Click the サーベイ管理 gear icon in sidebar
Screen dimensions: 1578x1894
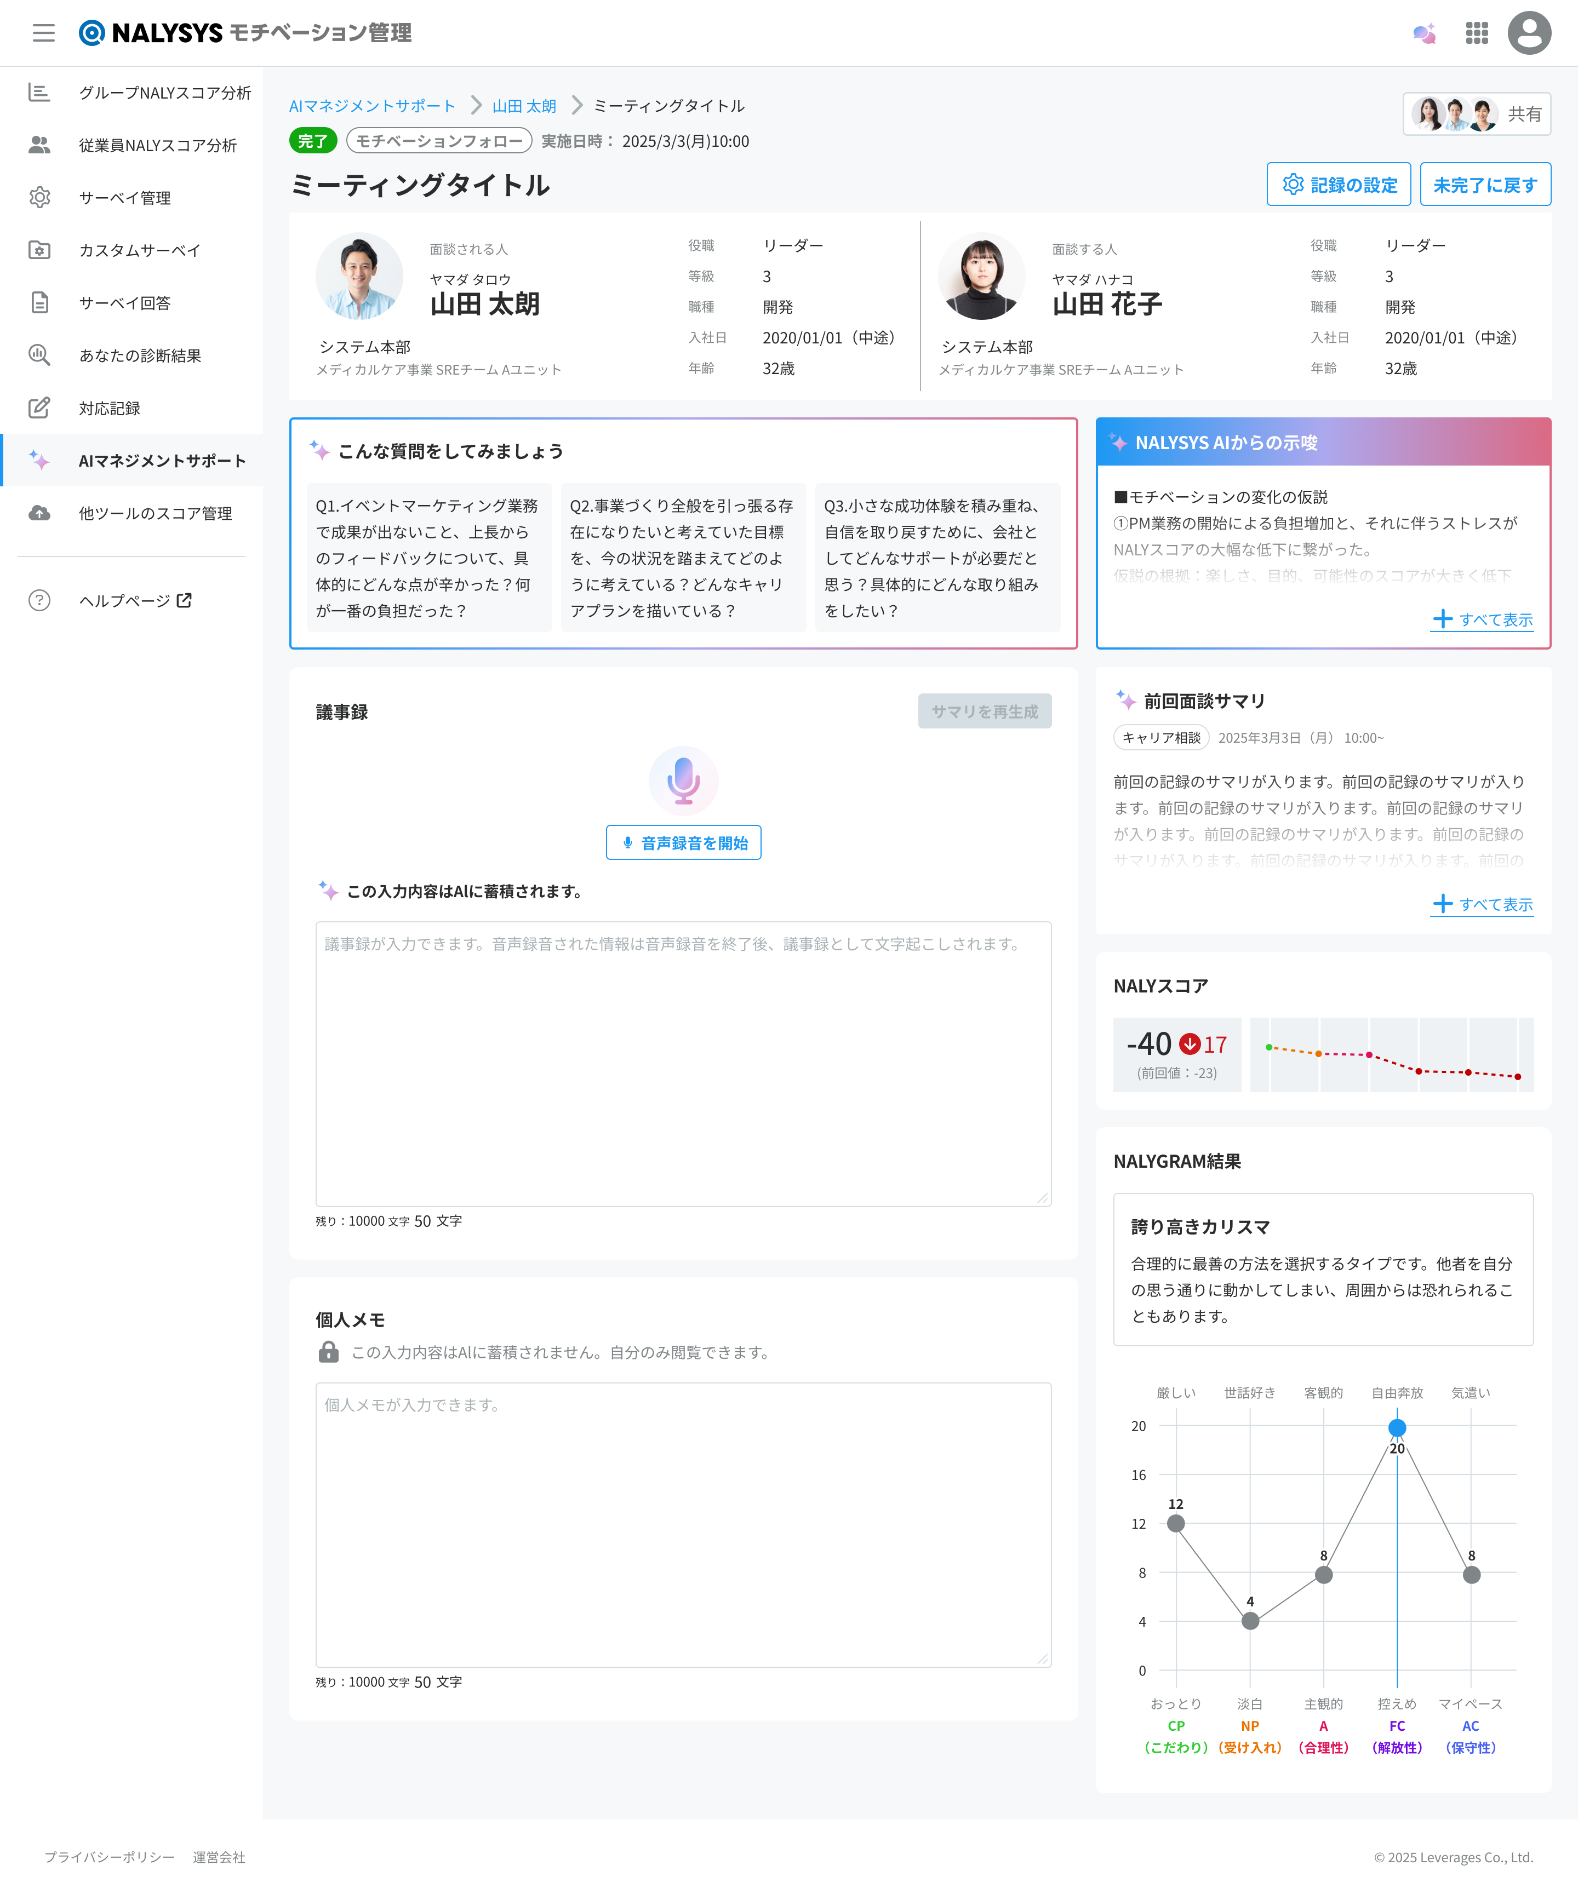pyautogui.click(x=39, y=198)
